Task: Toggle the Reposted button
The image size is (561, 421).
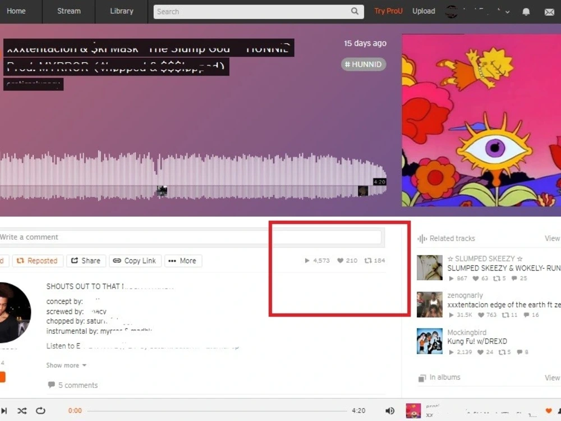Action: pos(38,260)
